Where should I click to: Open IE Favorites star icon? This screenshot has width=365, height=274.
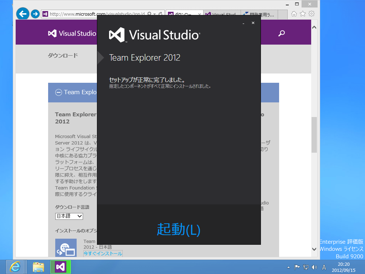tap(303, 14)
